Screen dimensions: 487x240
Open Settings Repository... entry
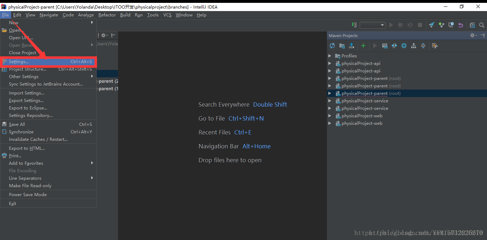48,116
